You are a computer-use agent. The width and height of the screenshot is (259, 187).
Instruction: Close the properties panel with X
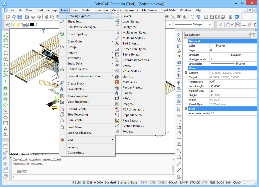pyautogui.click(x=255, y=30)
